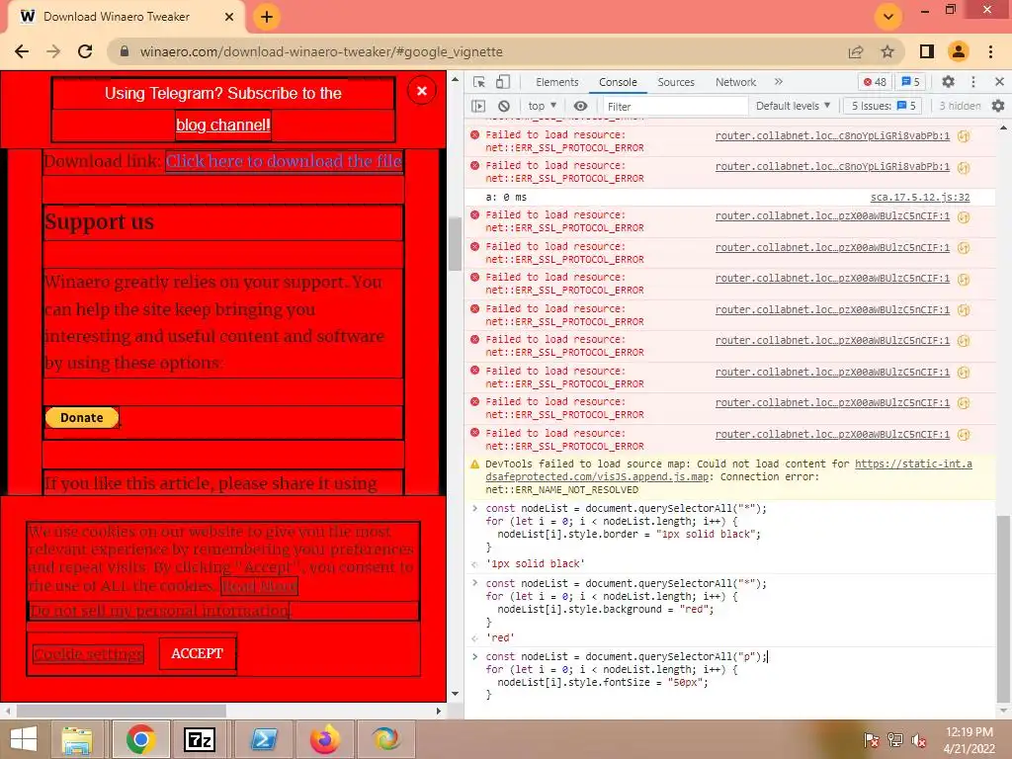Image resolution: width=1012 pixels, height=759 pixels.
Task: Accept cookies with the ACCEPT button
Action: click(x=198, y=653)
